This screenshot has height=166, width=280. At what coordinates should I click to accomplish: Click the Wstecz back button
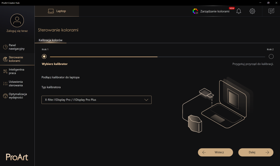click(x=215, y=152)
